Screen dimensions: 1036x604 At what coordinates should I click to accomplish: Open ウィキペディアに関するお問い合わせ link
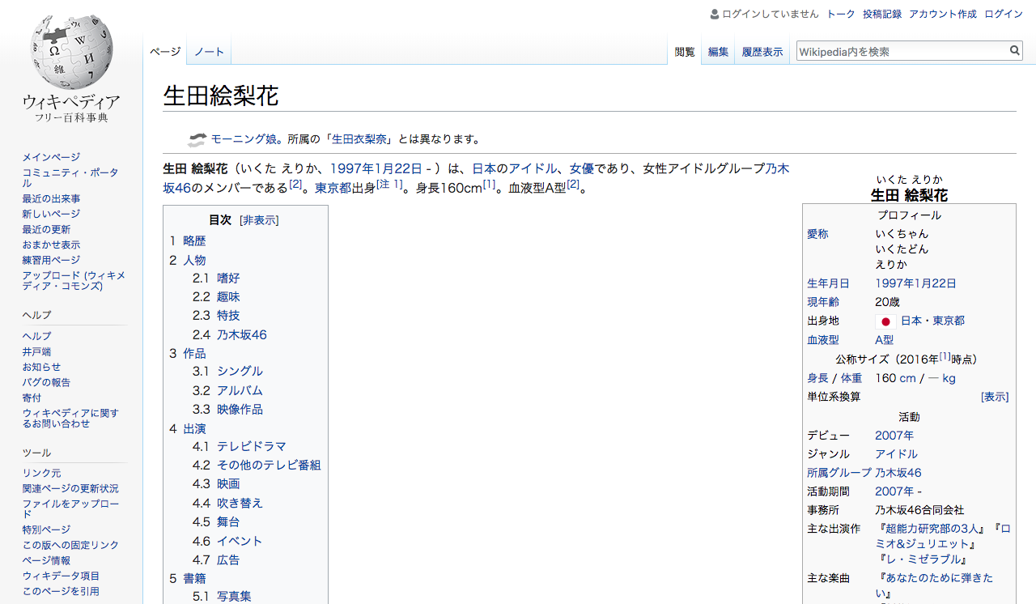(70, 419)
